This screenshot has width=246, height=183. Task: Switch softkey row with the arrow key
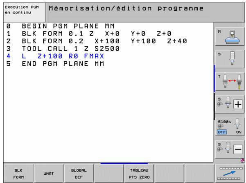(x=230, y=174)
